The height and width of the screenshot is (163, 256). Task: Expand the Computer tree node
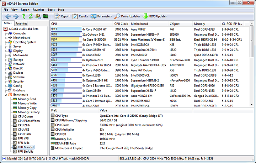[x=6, y=33]
